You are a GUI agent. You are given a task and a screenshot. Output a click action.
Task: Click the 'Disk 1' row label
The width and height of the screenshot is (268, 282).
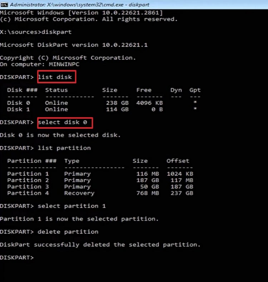pyautogui.click(x=19, y=109)
